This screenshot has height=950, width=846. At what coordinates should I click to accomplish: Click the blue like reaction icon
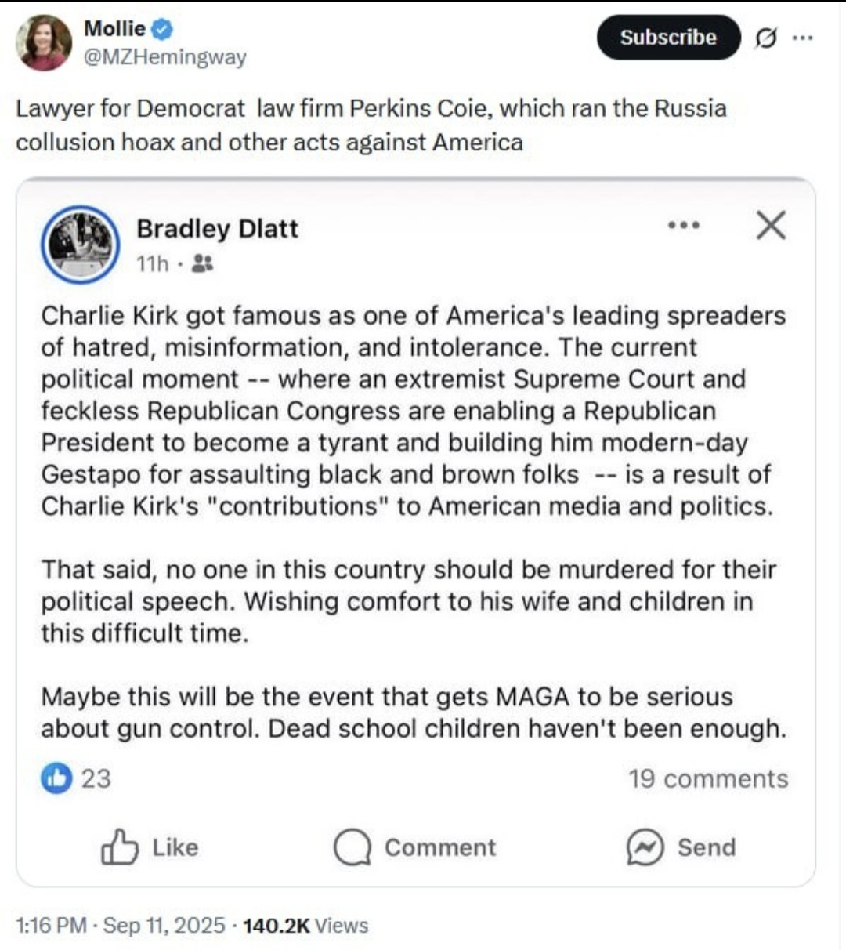coord(56,778)
